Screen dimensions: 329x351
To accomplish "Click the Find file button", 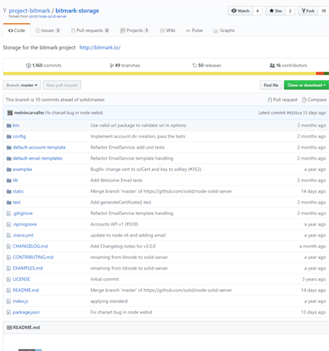I will (271, 85).
